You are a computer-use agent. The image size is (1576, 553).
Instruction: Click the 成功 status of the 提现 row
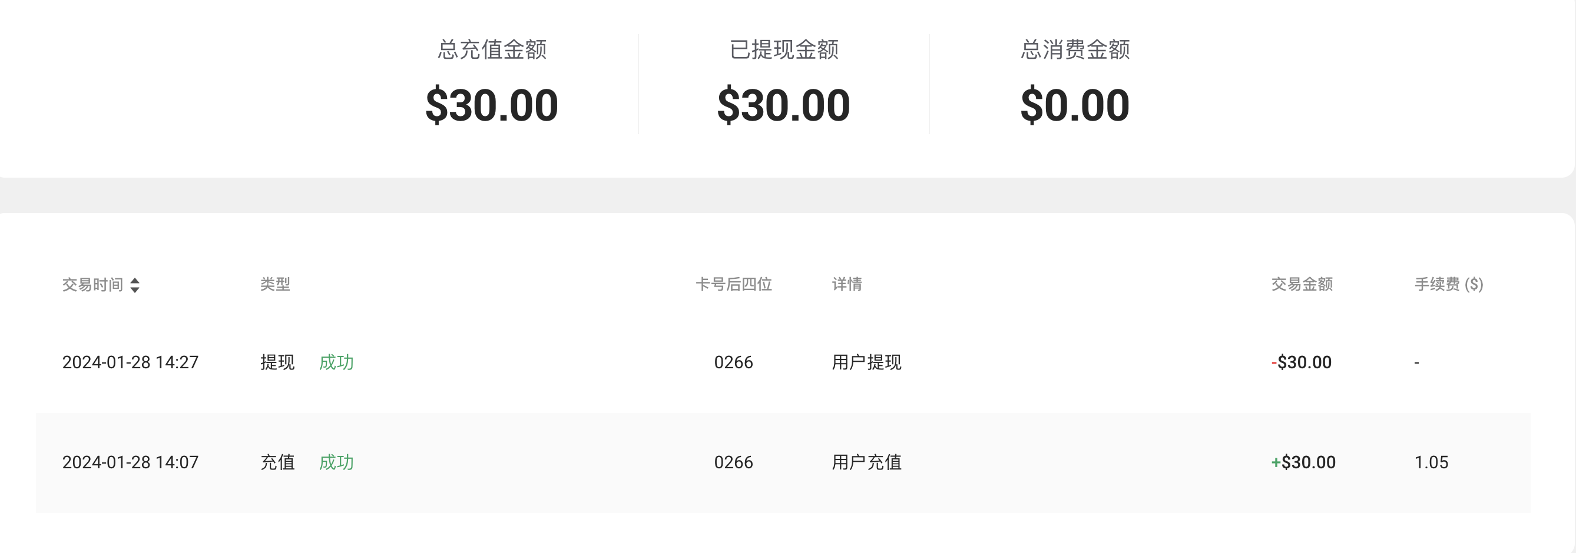point(336,362)
